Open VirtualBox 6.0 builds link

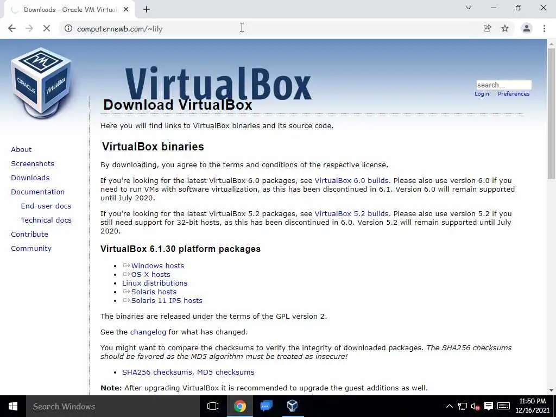pyautogui.click(x=351, y=180)
